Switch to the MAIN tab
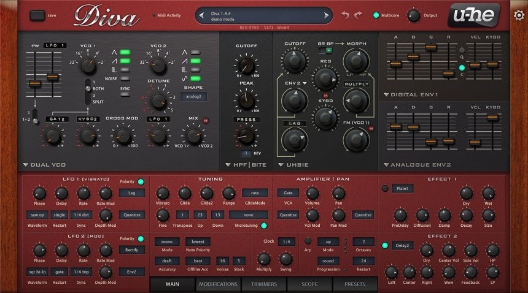This screenshot has width=528, height=293. point(173,284)
